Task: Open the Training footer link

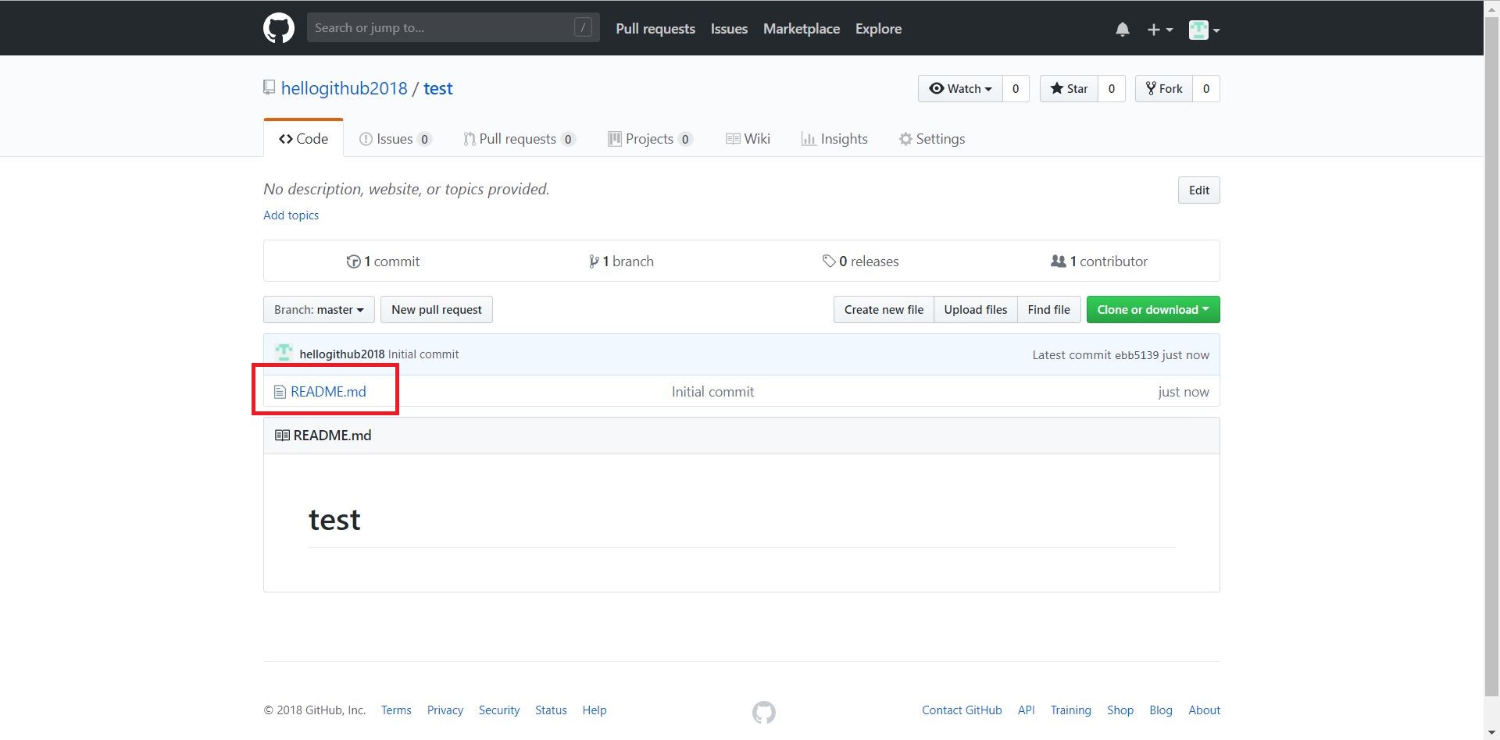Action: click(1070, 710)
